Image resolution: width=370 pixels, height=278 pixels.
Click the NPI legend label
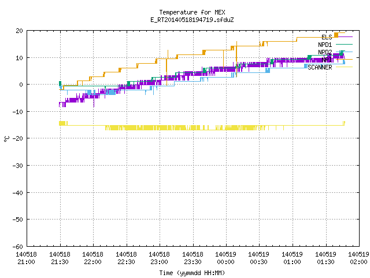click(327, 60)
